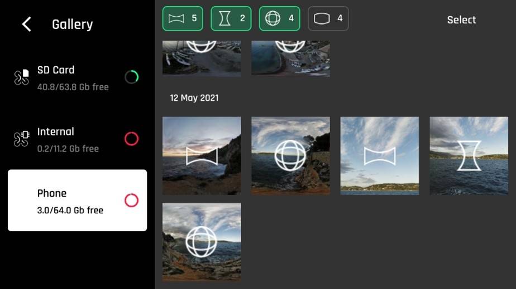Click the SD Card green usage ring
Image resolution: width=516 pixels, height=289 pixels.
(131, 77)
